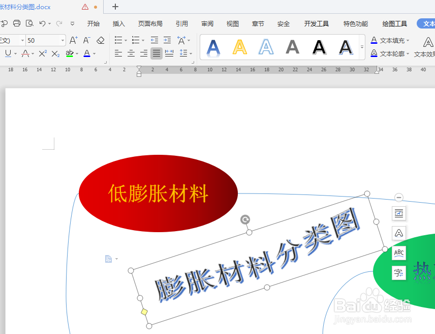435x334 pixels.
Task: Toggle center text alignment
Action: (x=131, y=54)
